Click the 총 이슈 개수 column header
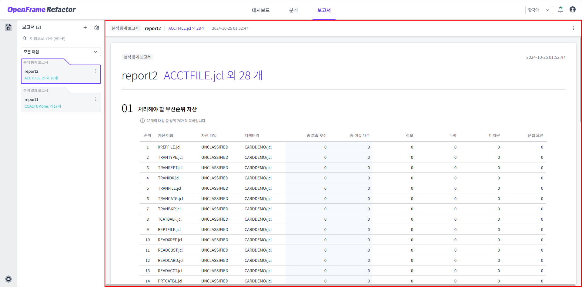The height and width of the screenshot is (287, 582). coord(360,135)
